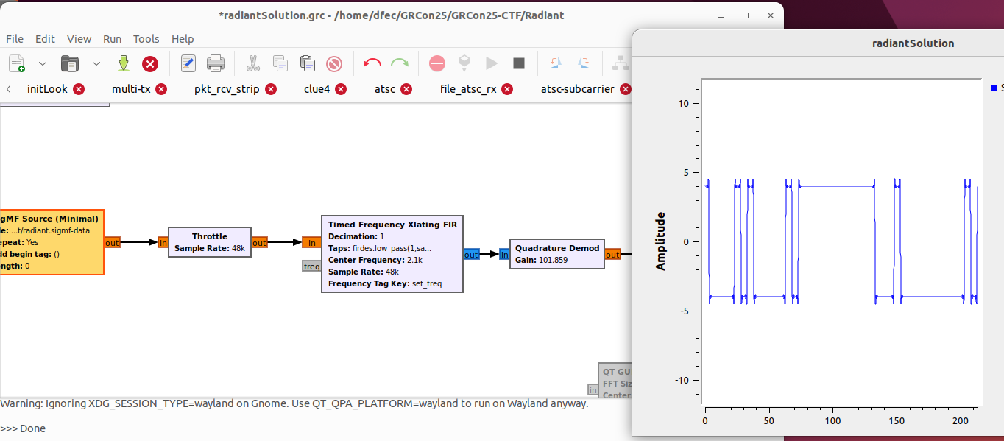The height and width of the screenshot is (441, 1004).
Task: Click the flowgraph properties edit icon
Action: click(x=188, y=64)
